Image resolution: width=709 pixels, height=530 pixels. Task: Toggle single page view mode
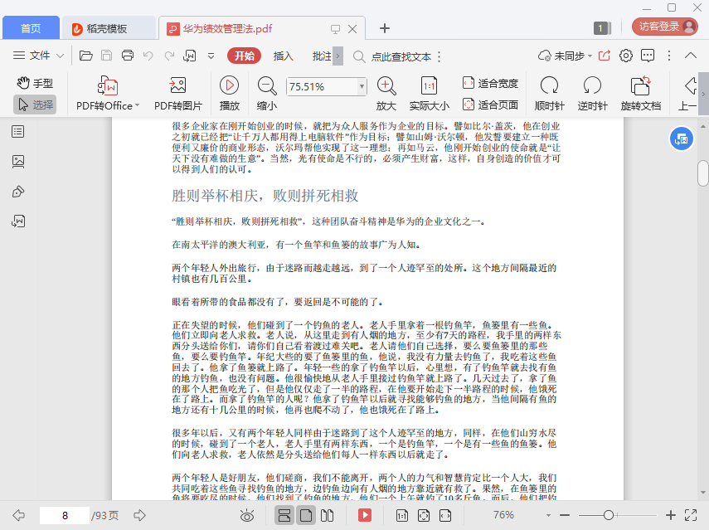coord(306,515)
